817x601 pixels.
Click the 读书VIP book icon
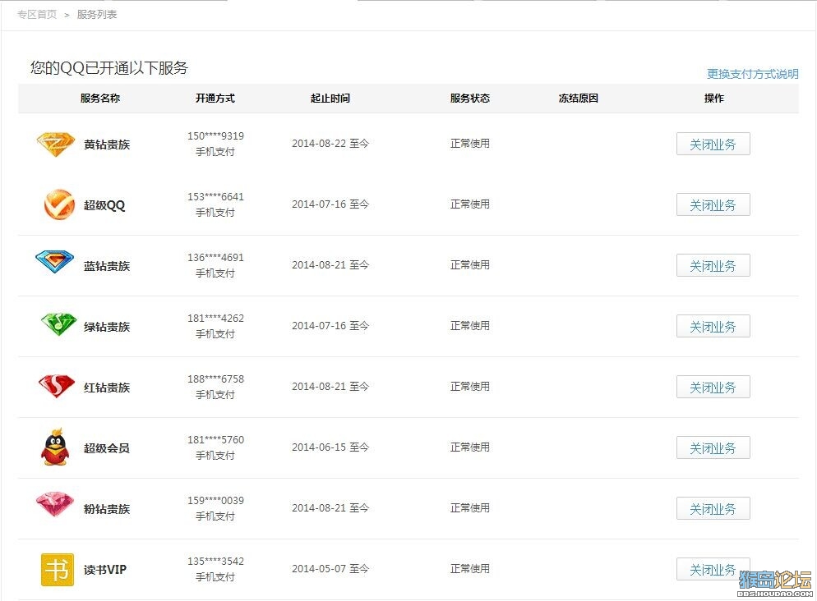(x=58, y=570)
